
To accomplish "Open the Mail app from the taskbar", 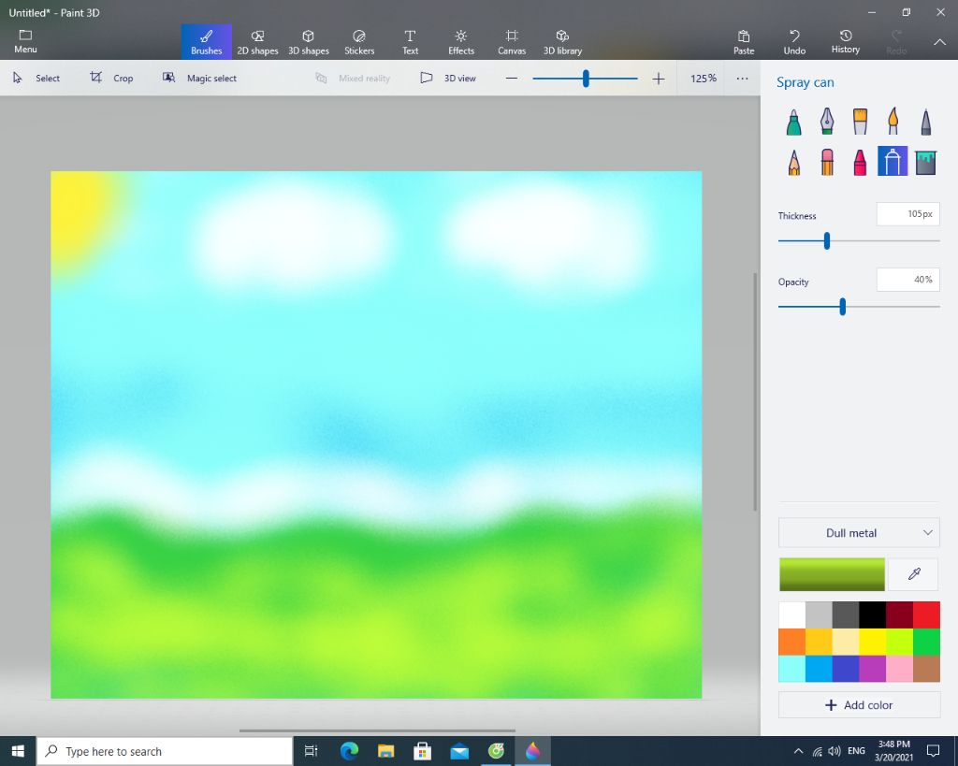I will (x=459, y=751).
